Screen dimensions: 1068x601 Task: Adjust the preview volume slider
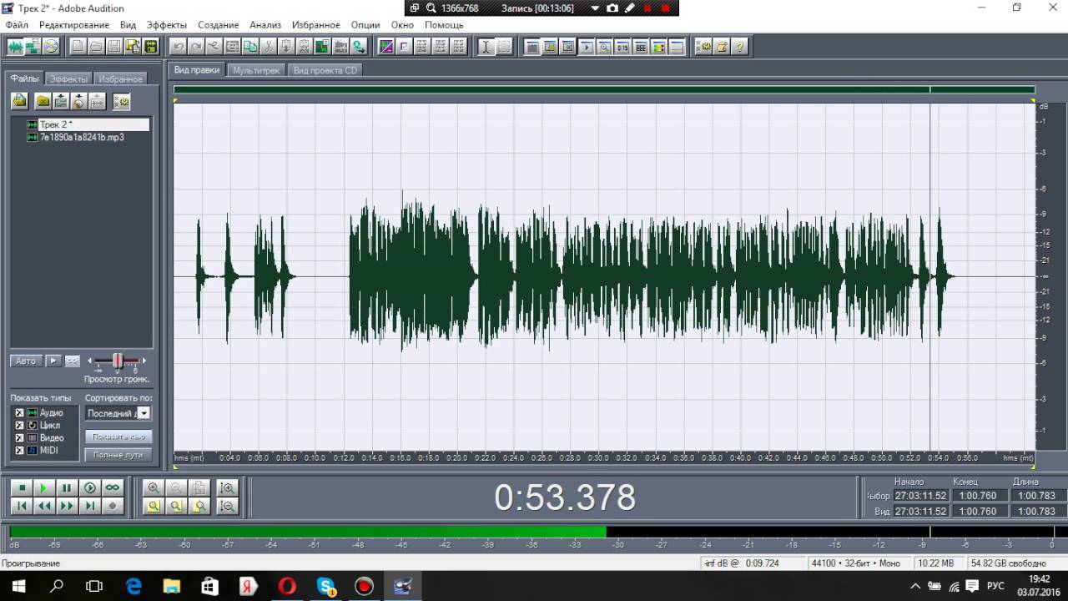pos(118,361)
